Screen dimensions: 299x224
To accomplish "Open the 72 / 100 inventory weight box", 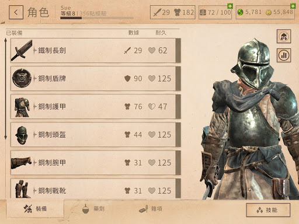I will [x=215, y=12].
